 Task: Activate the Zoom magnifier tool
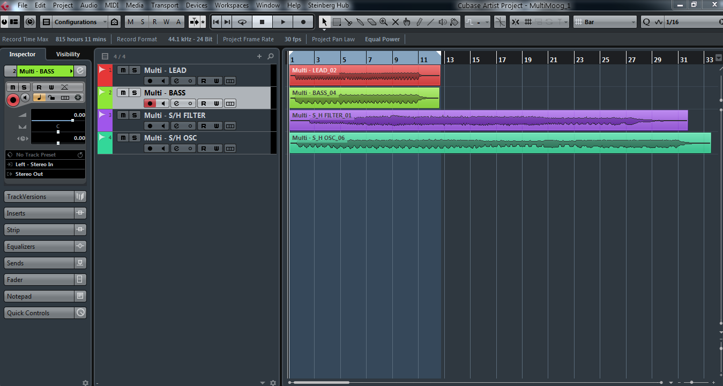click(x=384, y=22)
